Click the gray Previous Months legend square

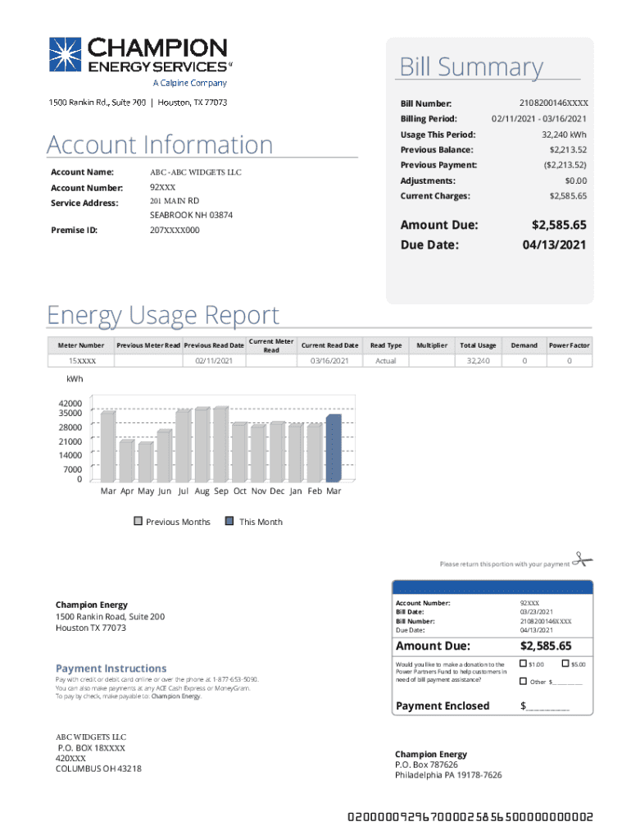(x=138, y=521)
